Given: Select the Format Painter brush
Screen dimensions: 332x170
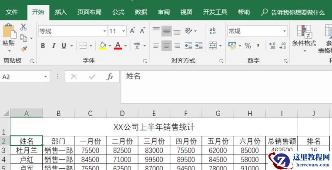Looking at the screenshot, I should pyautogui.click(x=24, y=49).
